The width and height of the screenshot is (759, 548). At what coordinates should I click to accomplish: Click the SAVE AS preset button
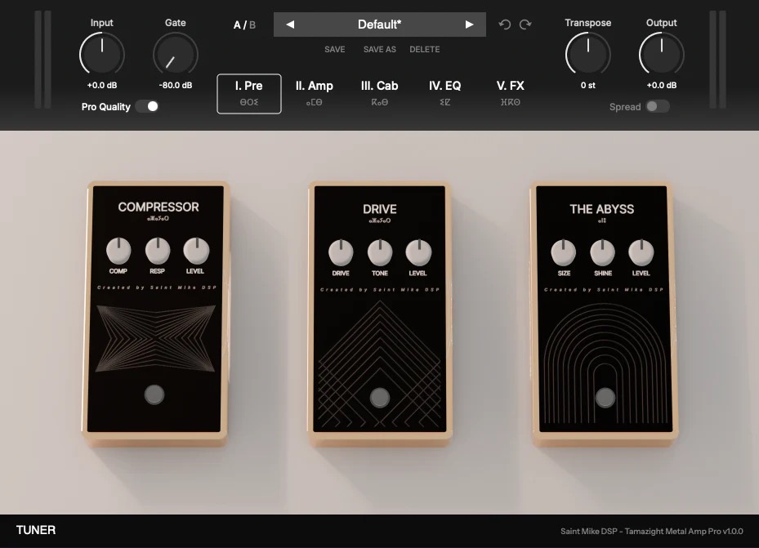coord(379,49)
